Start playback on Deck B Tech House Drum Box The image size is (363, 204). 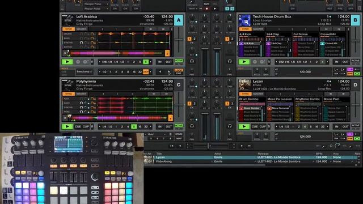[x=244, y=62]
